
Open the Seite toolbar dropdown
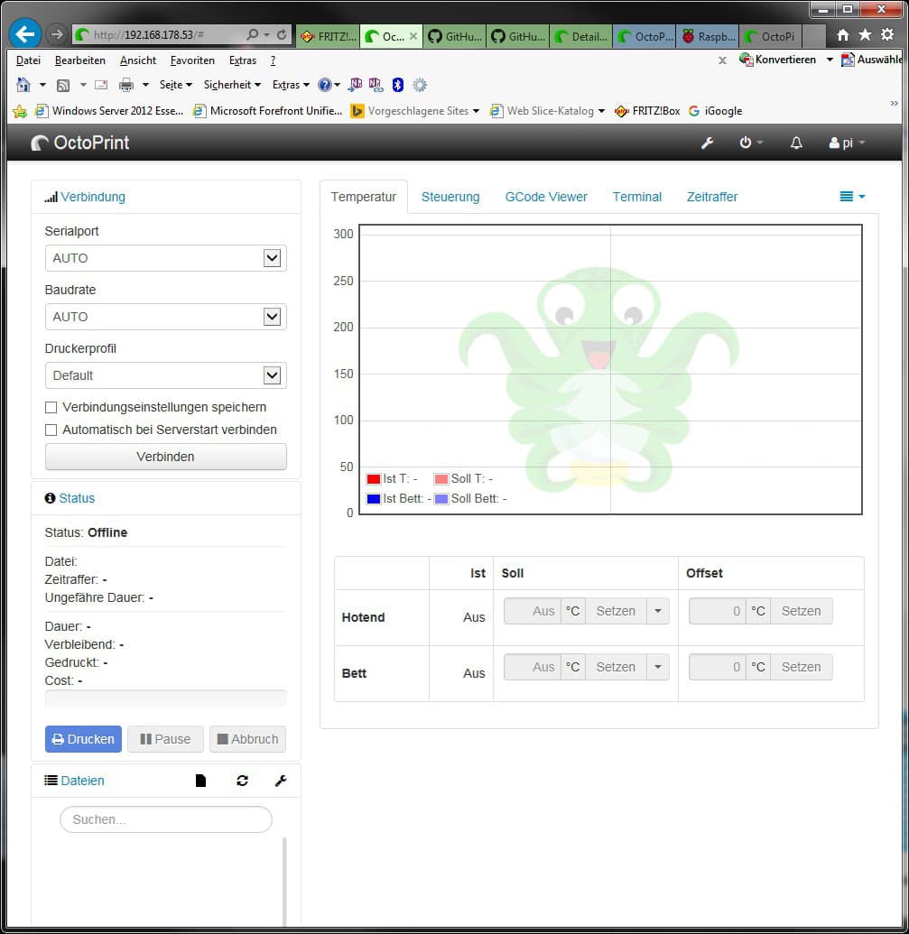(176, 85)
